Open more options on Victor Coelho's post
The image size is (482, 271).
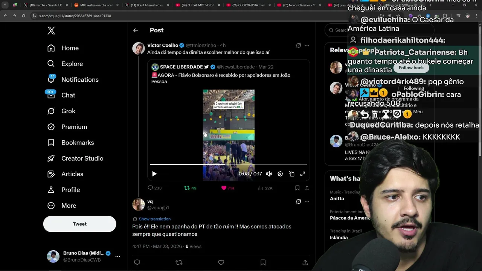pos(307,45)
